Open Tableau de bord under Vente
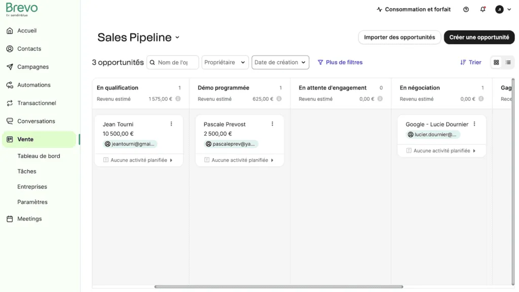Screen dimensions: 519x292 click(39, 156)
